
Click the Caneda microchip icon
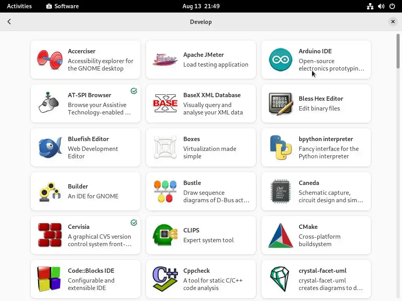point(280,191)
